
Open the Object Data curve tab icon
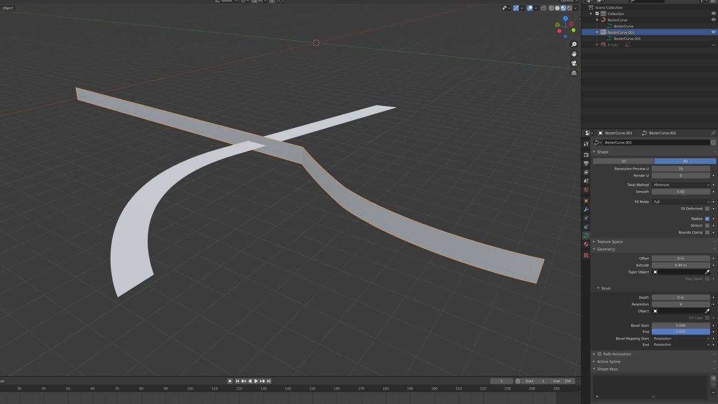click(x=586, y=235)
